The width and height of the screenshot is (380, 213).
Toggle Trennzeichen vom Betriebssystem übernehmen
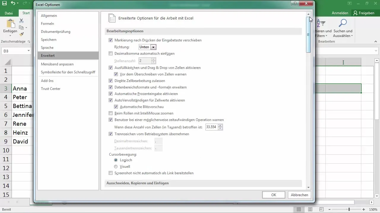point(111,134)
